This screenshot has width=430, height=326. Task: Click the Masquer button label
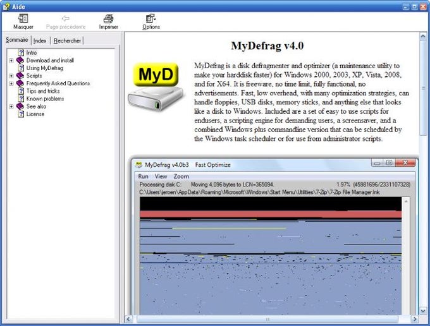pos(23,27)
